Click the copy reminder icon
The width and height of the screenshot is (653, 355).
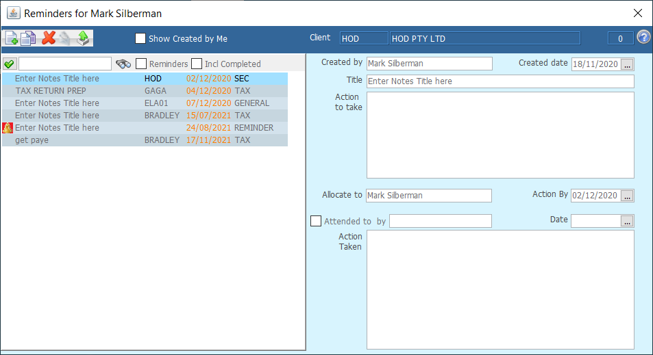[29, 38]
